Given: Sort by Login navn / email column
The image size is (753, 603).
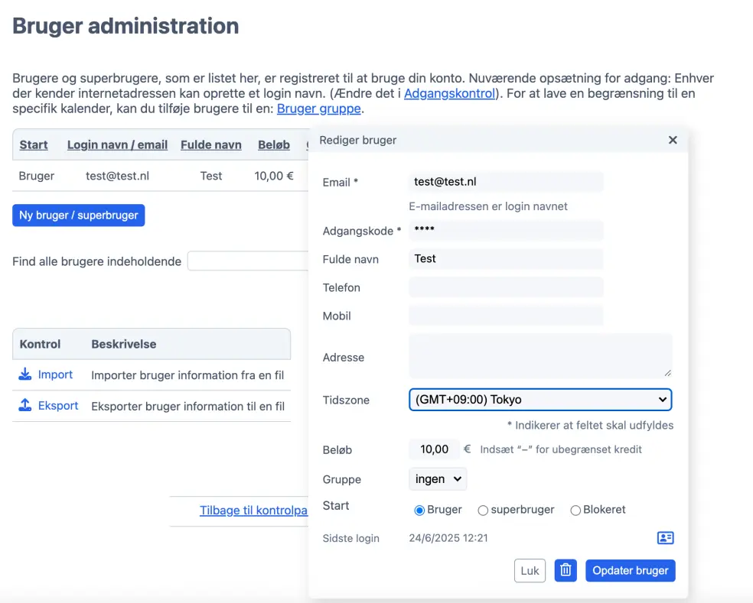Looking at the screenshot, I should click(x=117, y=144).
